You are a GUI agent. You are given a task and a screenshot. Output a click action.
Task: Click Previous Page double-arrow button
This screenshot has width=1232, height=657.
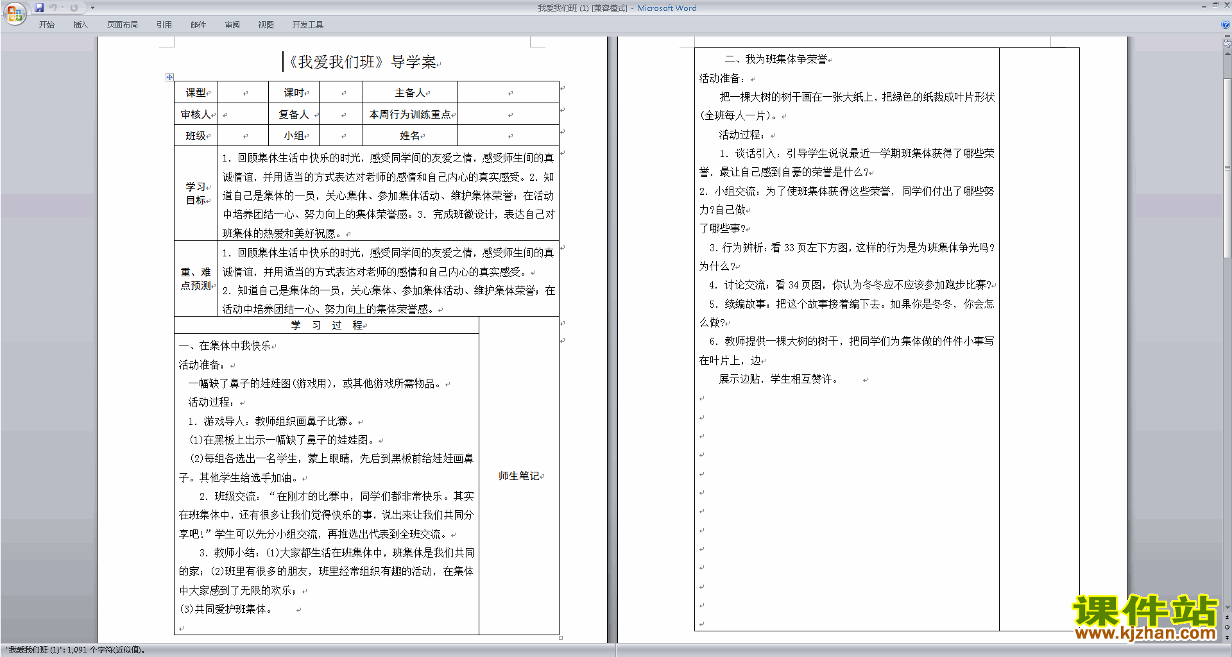click(x=1228, y=617)
